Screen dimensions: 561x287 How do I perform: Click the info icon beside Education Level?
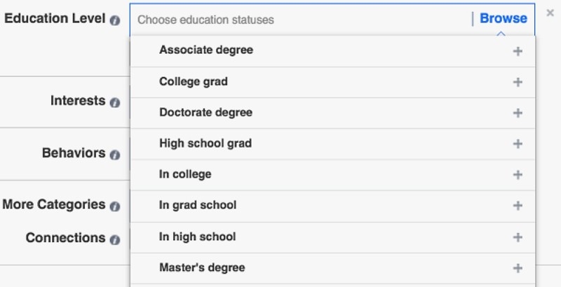pyautogui.click(x=115, y=20)
